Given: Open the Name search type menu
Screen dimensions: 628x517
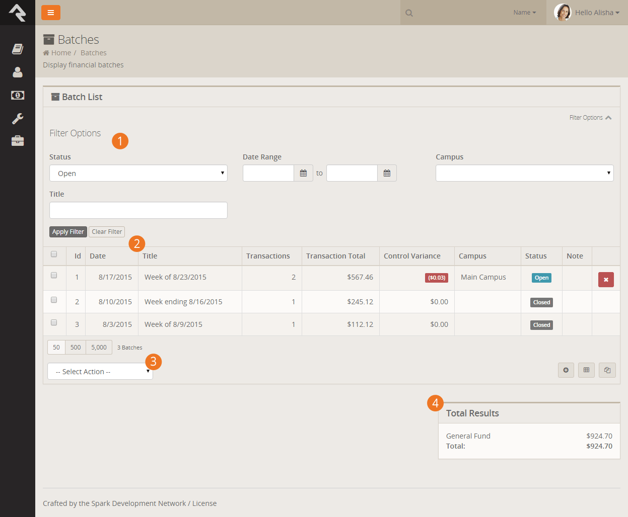Looking at the screenshot, I should pyautogui.click(x=524, y=13).
